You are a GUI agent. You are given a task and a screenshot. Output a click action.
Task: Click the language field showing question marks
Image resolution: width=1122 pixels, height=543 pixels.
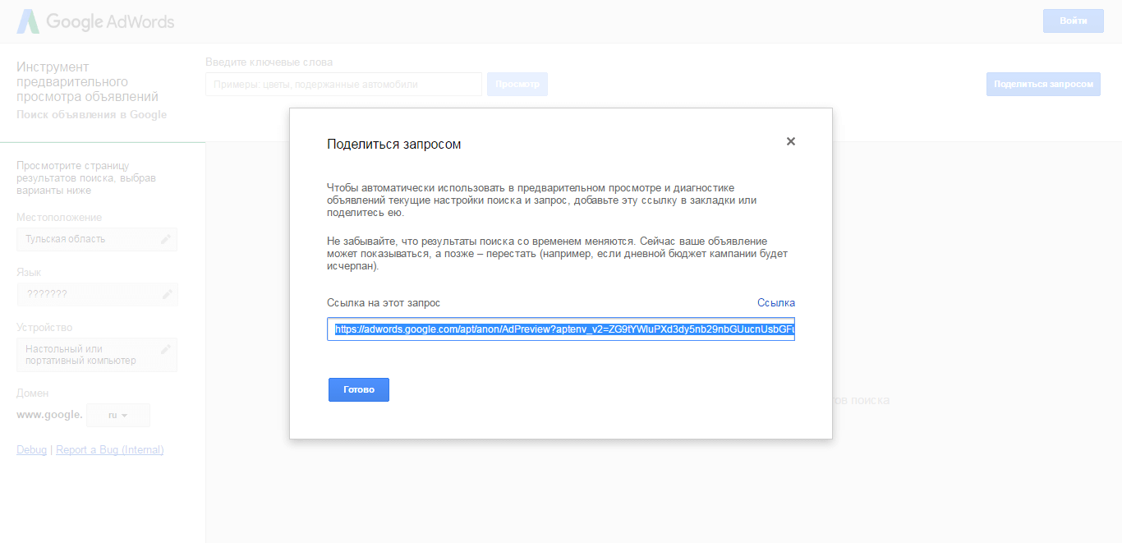[x=90, y=293]
